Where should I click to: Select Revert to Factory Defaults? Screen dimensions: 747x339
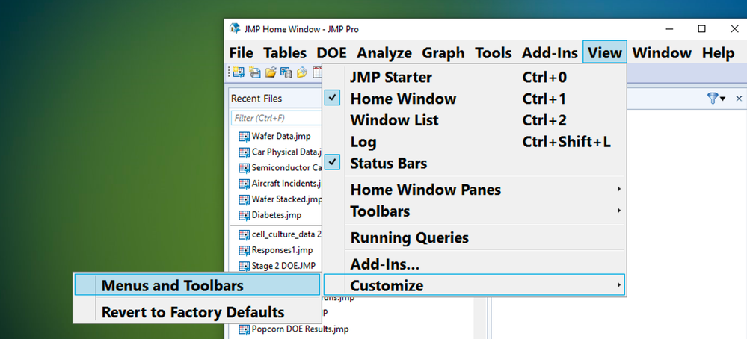pos(197,312)
